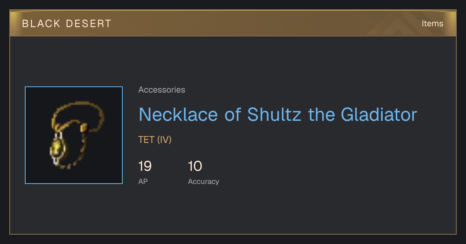Click the Accuracy stat label
Screen dimensions: 466x244
point(203,181)
